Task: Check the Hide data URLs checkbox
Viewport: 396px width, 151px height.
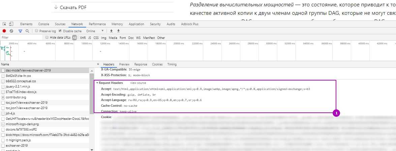Action: point(47,38)
